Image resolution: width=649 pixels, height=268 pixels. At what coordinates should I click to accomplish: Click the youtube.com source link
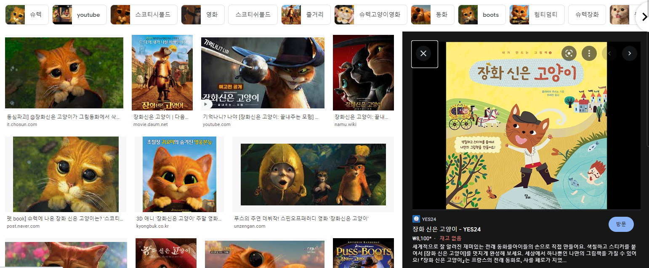click(x=216, y=124)
